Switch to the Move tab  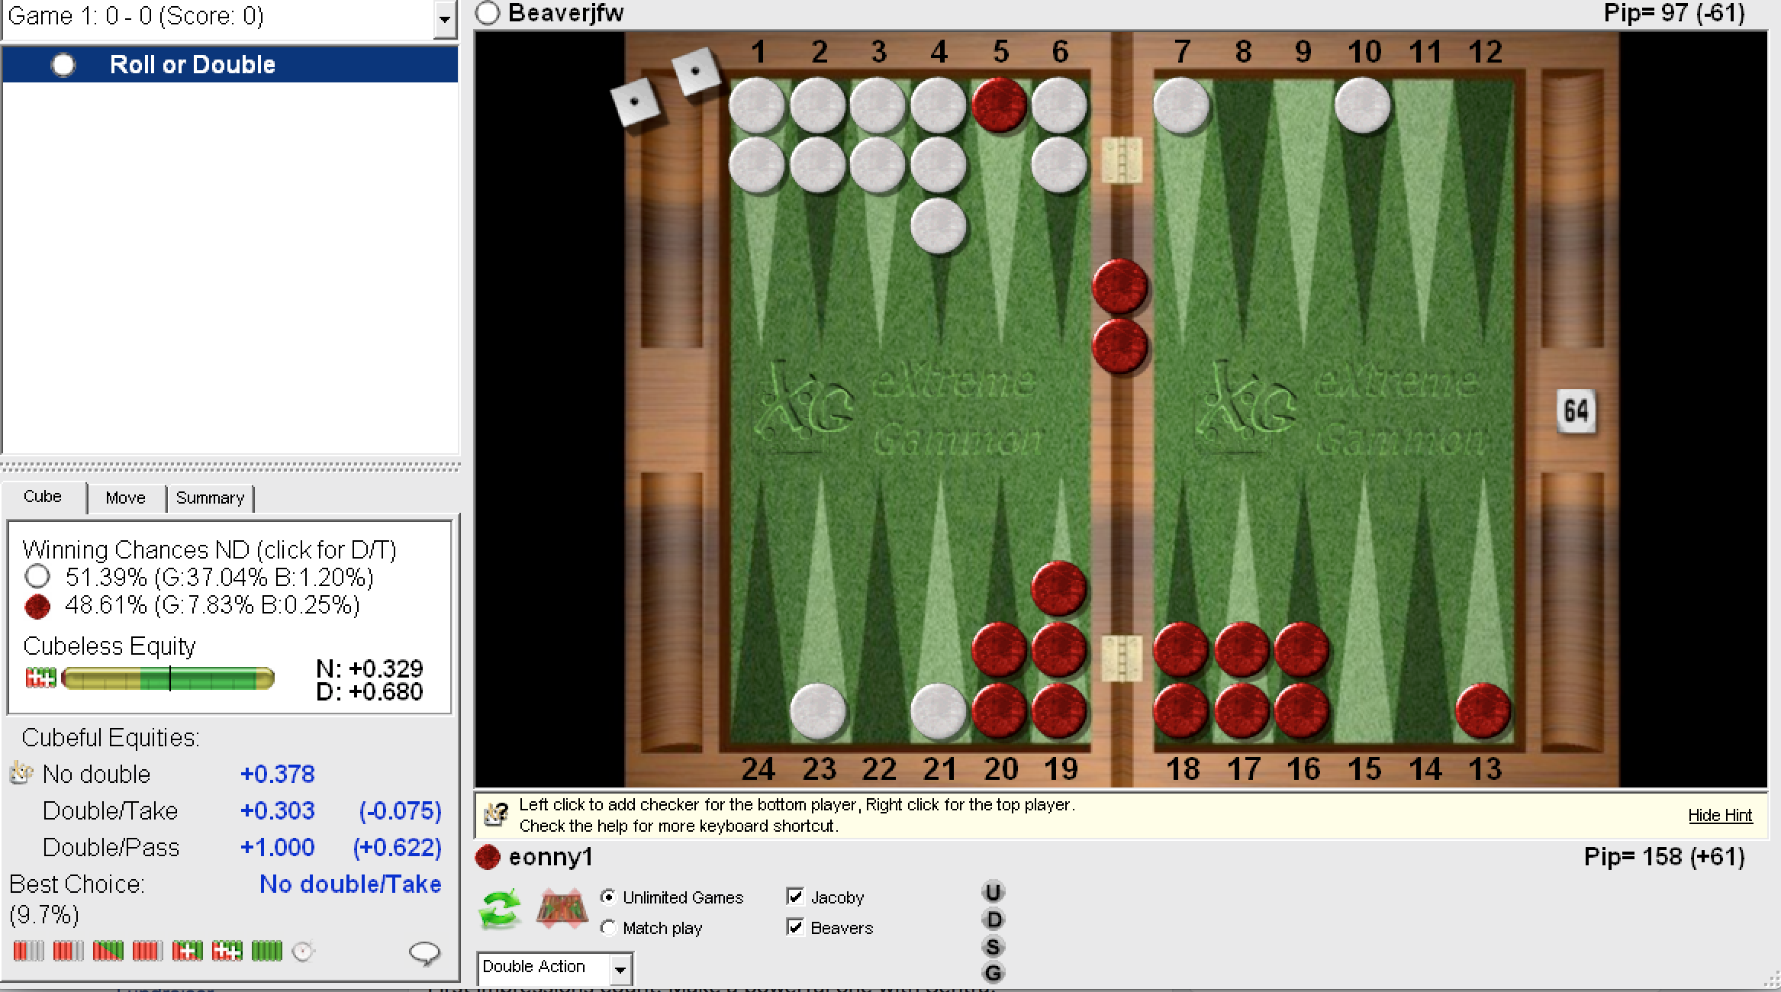[125, 498]
